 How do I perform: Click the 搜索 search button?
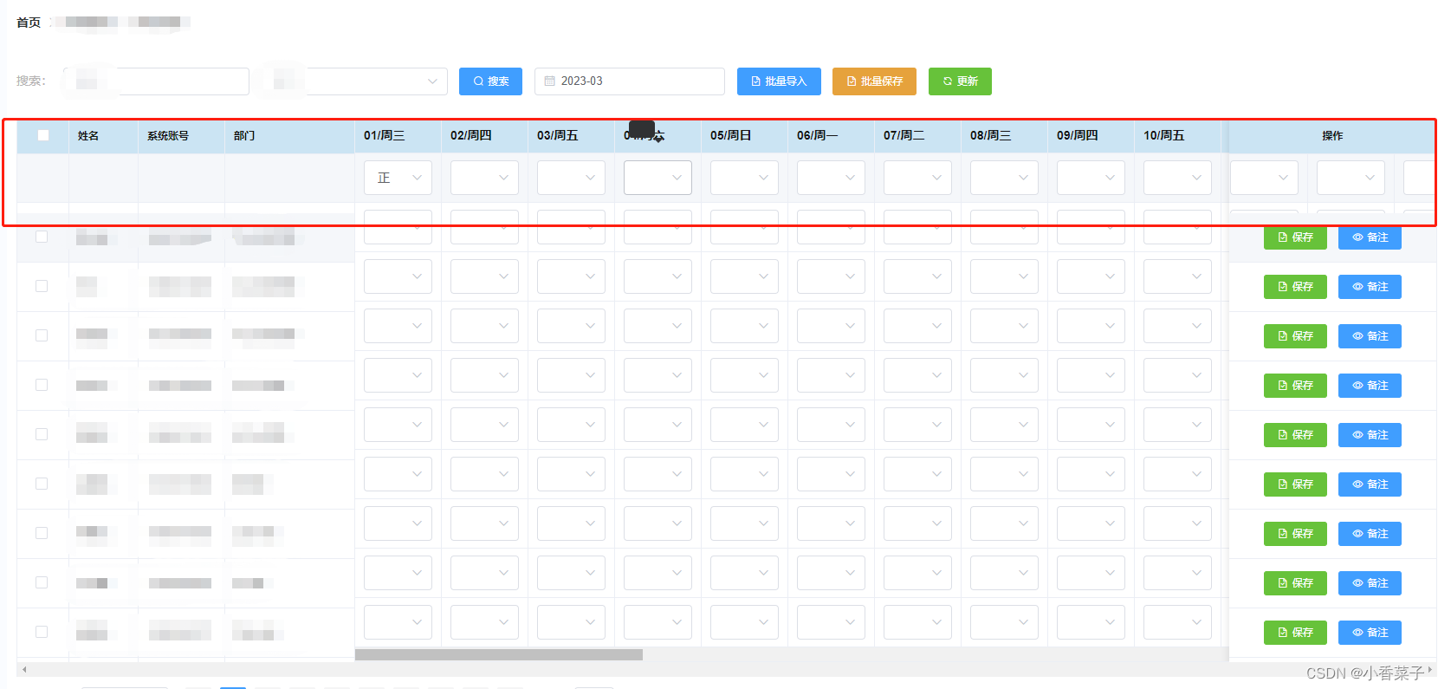[490, 81]
